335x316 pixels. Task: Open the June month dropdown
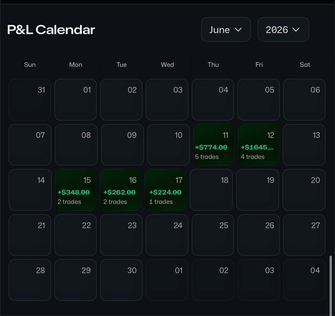click(226, 29)
